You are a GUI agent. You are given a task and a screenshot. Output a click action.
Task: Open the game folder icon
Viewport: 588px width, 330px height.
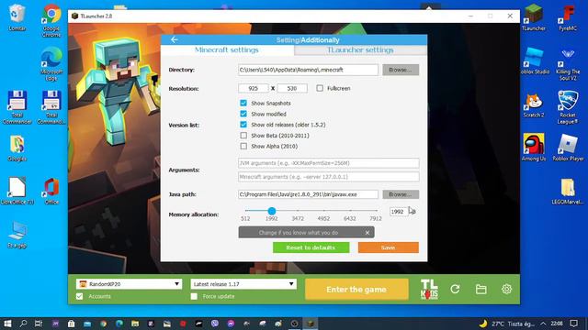coord(481,289)
